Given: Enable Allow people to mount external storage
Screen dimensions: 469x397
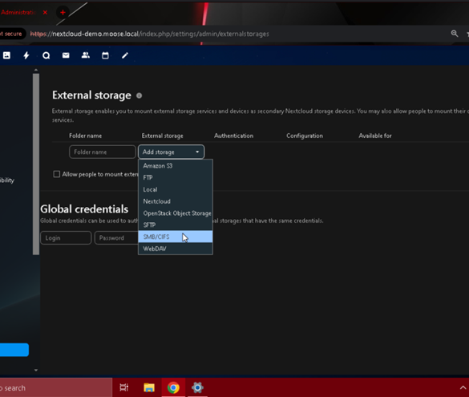Looking at the screenshot, I should click(57, 174).
